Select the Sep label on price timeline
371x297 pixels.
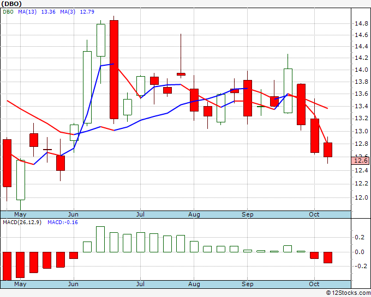[248, 214]
